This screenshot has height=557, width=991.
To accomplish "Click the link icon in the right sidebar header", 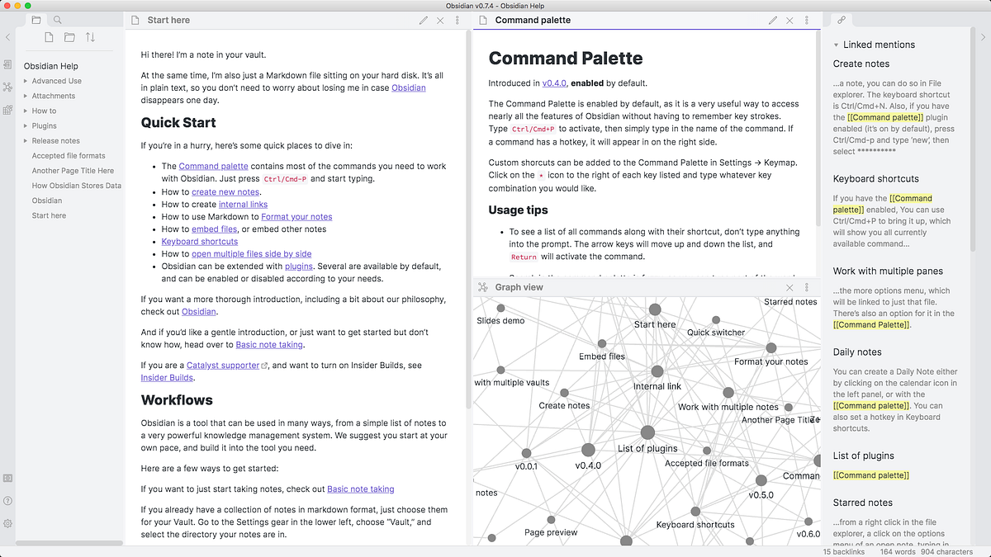I will (x=841, y=20).
